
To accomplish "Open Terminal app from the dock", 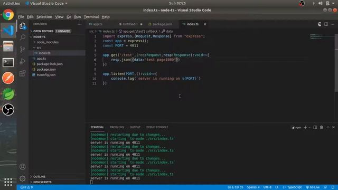I will click(x=8, y=62).
